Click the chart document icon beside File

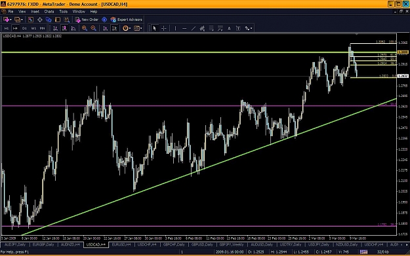4,12
